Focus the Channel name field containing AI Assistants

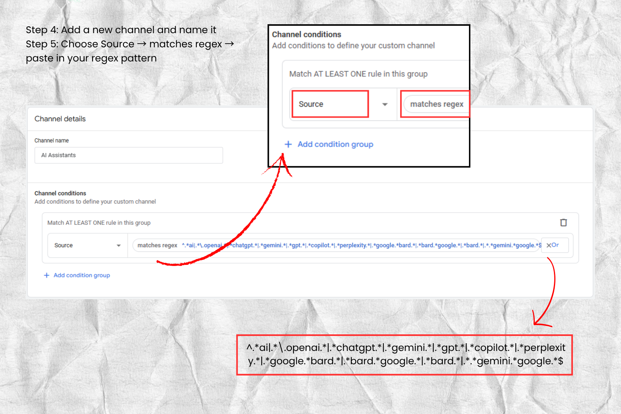129,155
